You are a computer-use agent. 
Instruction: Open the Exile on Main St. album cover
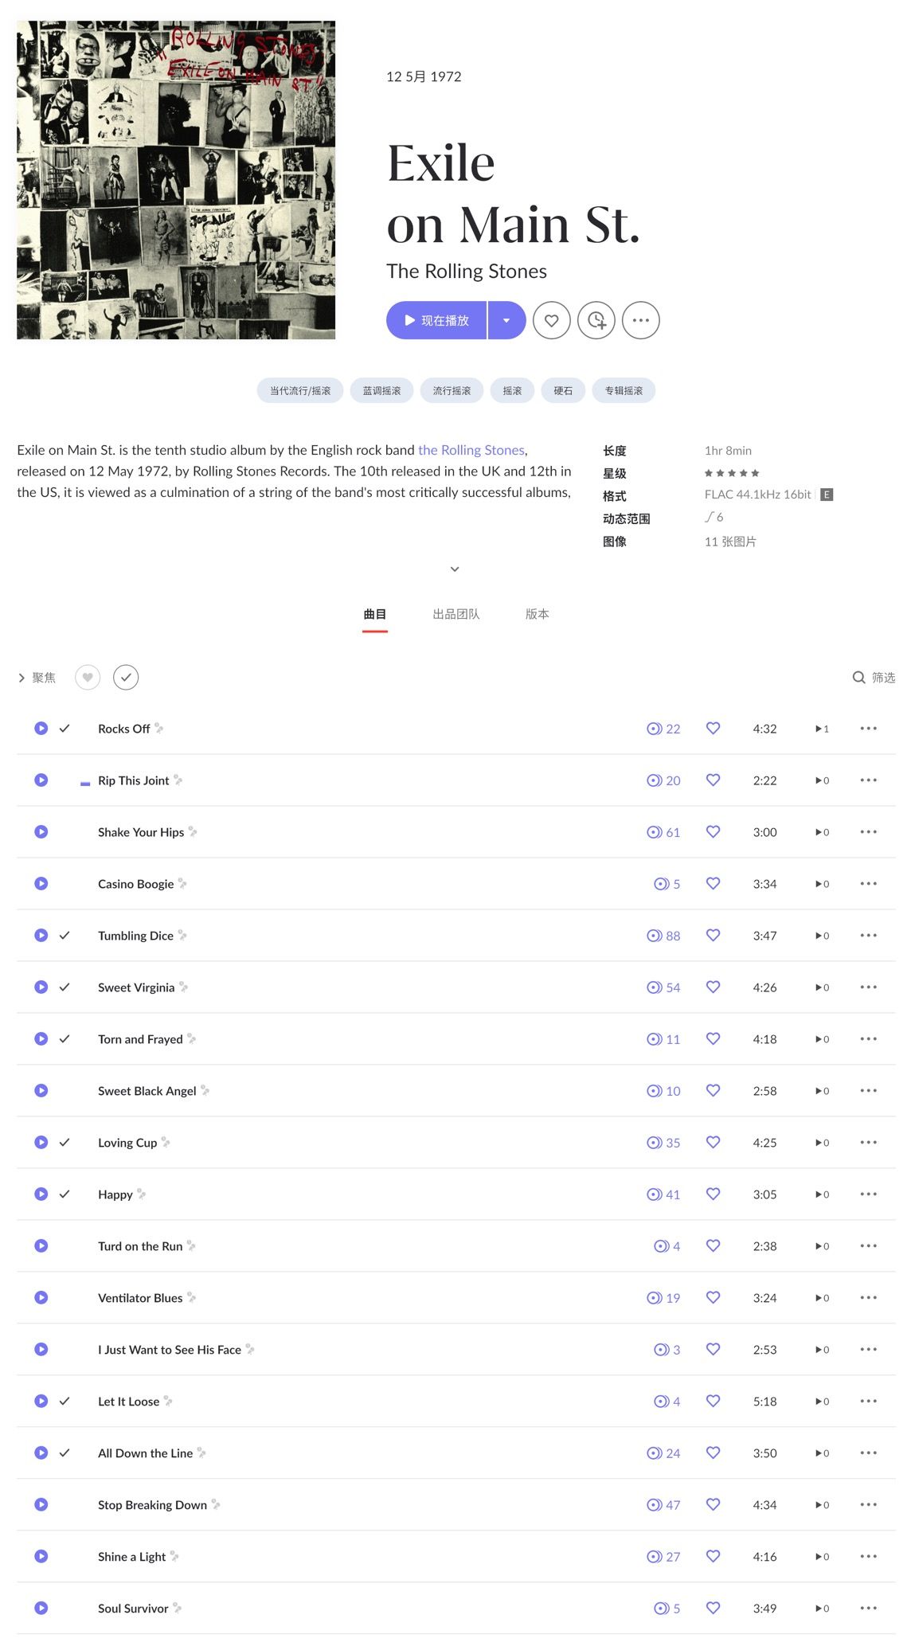(176, 180)
